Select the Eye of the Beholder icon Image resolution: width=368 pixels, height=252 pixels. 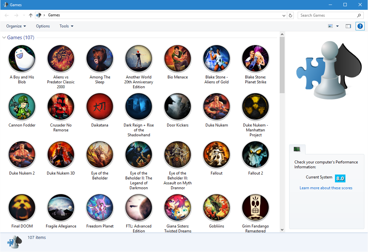pos(100,155)
